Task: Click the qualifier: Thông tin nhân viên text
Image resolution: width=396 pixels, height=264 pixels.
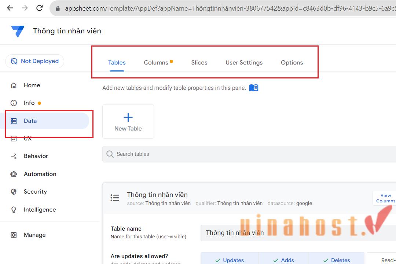Action: (x=229, y=203)
